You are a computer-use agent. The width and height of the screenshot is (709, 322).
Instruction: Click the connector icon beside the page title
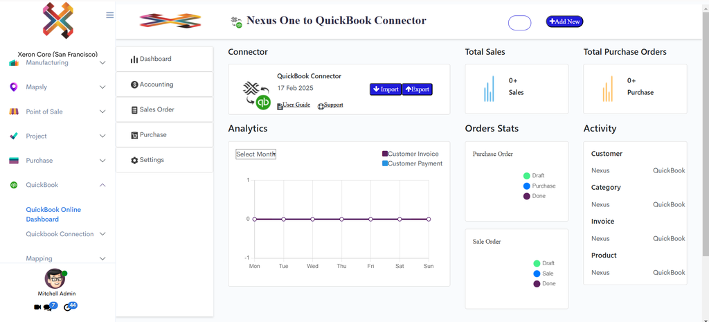coord(236,22)
